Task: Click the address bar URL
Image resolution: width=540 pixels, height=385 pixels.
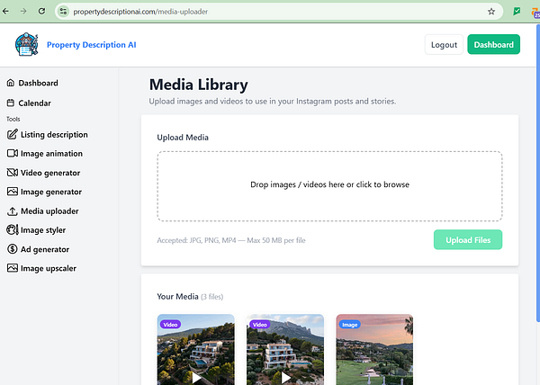Action: [140, 12]
